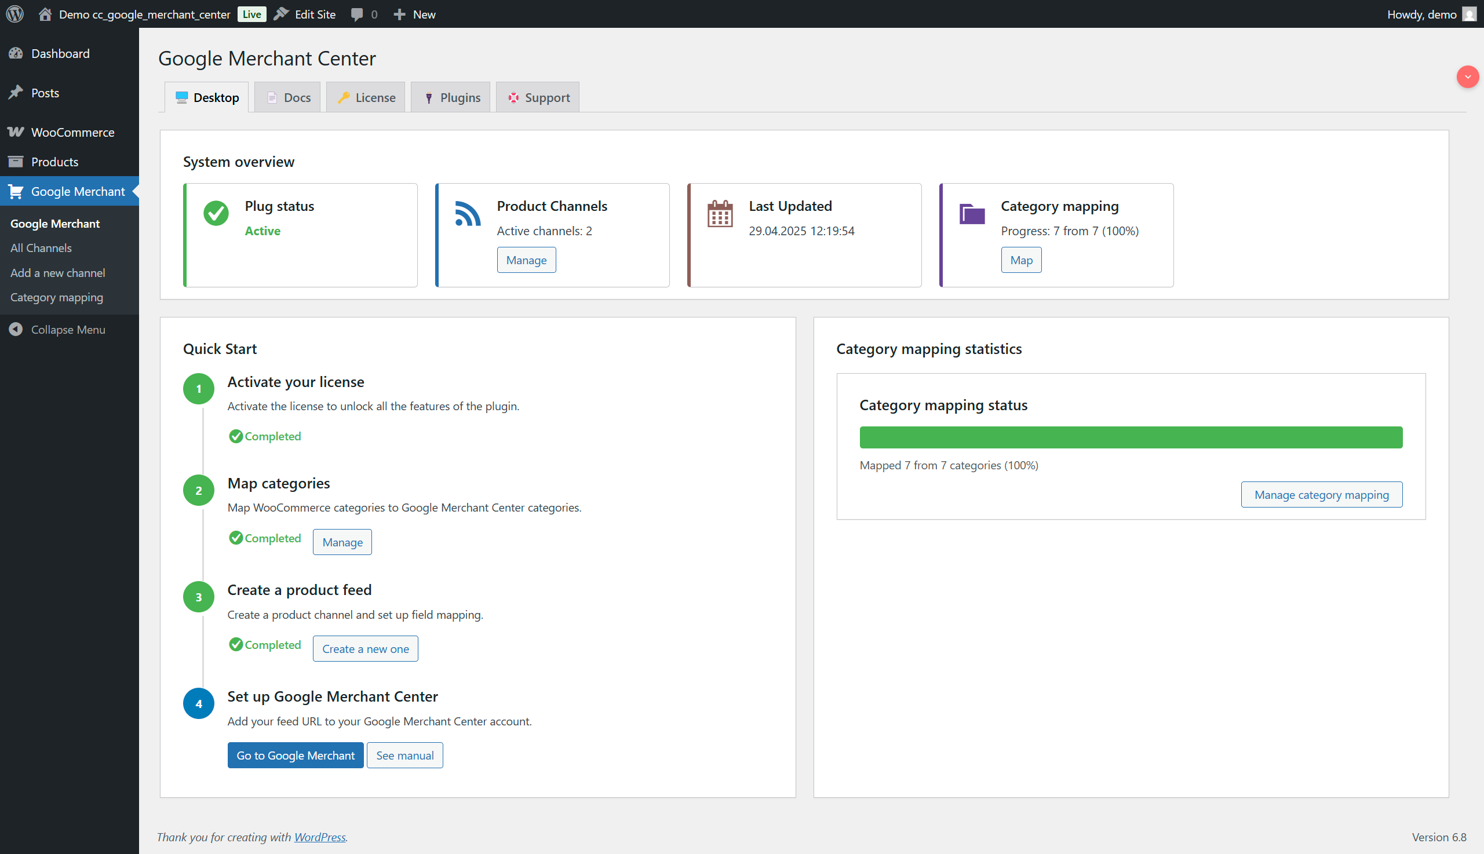Open the comments bubble icon
The image size is (1484, 854).
(x=356, y=14)
